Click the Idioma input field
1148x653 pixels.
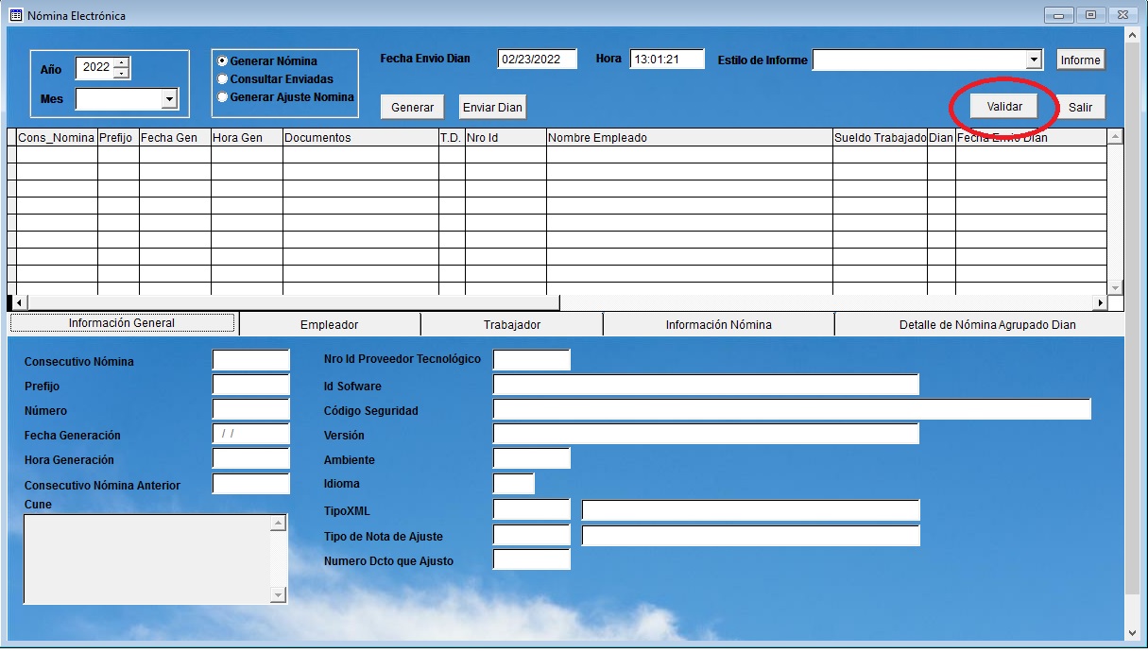tap(514, 483)
